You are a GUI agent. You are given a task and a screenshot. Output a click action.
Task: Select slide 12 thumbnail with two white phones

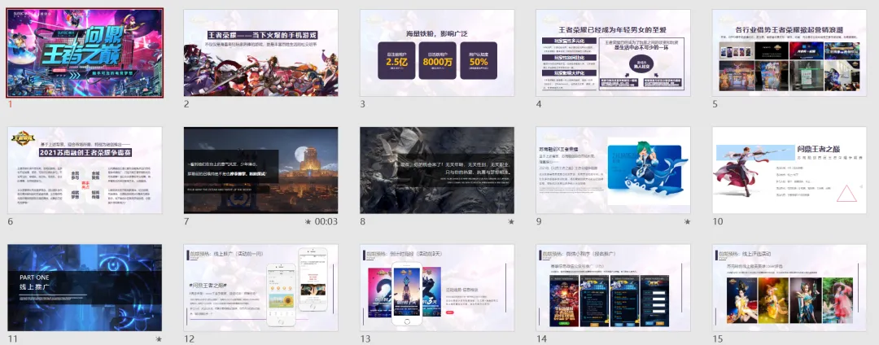260,288
